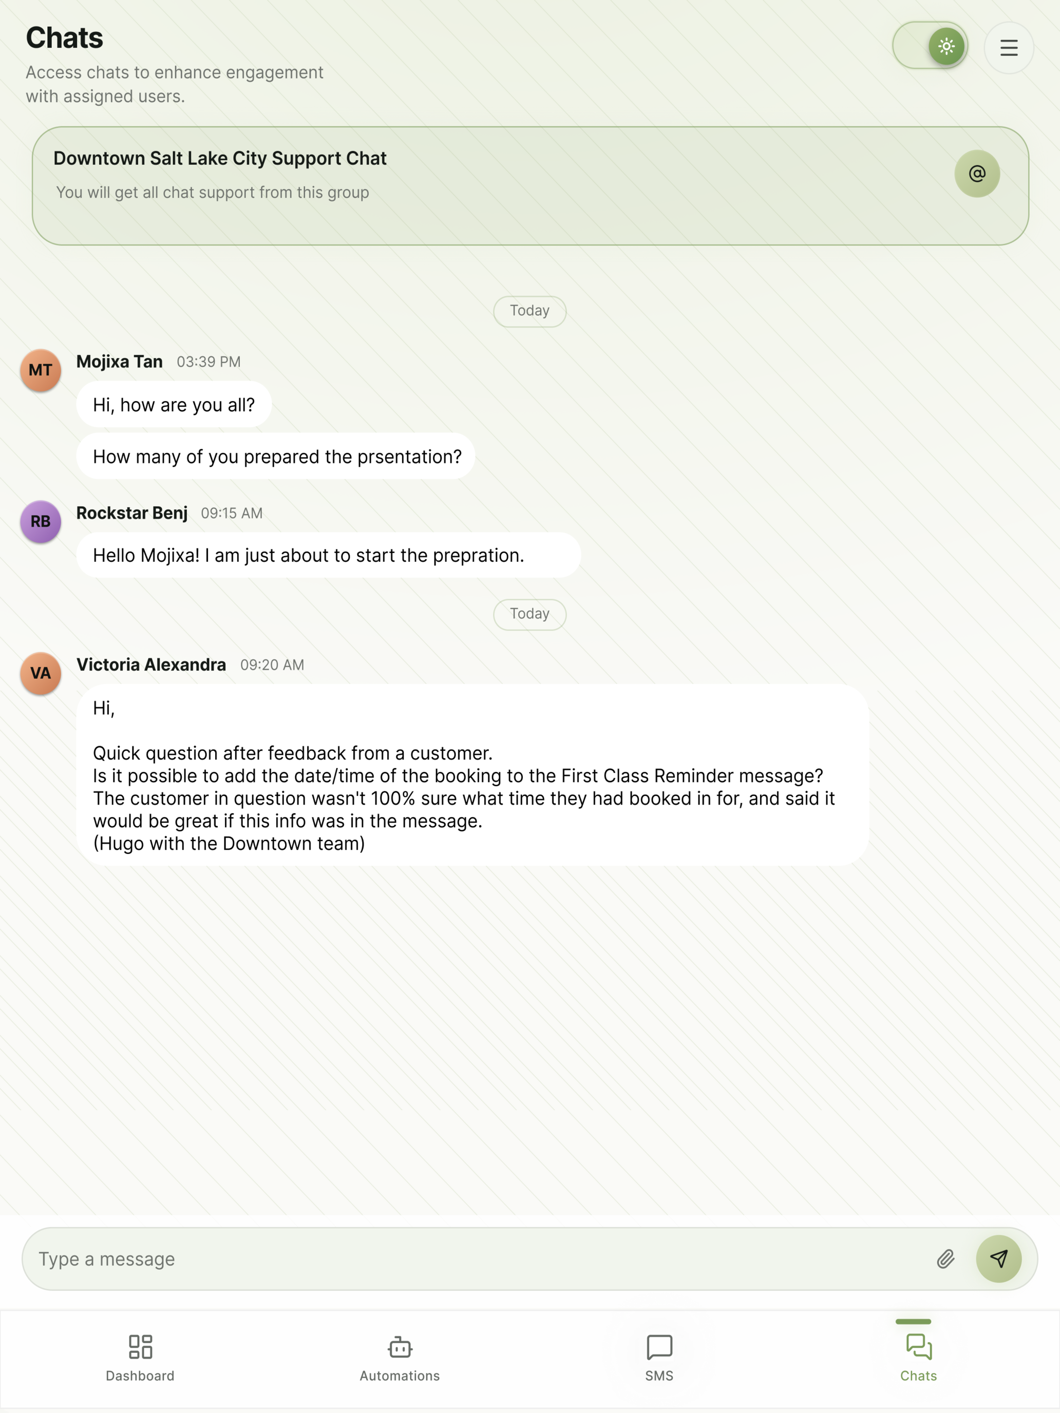Switch to Automations tab

(x=400, y=1358)
